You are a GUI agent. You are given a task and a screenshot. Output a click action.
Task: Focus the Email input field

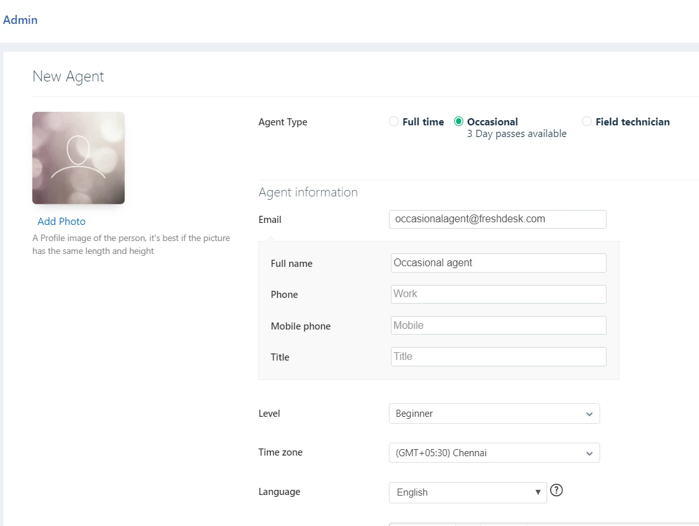tap(497, 219)
